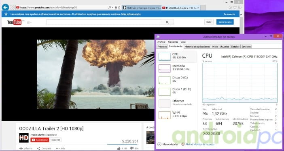Screen dimensions: 284x151
Task: Click the red Suscribirse button
Action: tap(40, 140)
